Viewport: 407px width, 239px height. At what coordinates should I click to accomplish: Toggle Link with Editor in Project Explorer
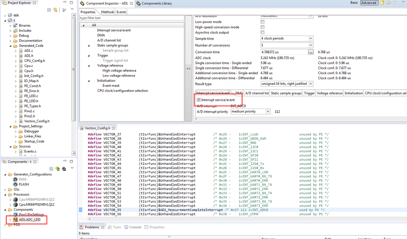[x=55, y=10]
